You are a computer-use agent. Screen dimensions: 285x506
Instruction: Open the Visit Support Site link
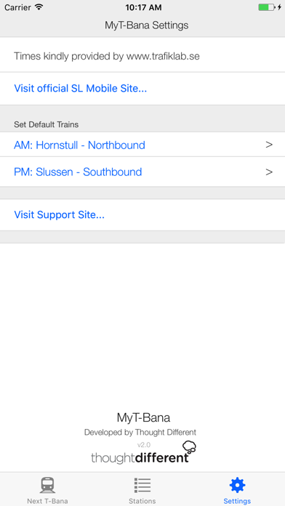coord(59,215)
